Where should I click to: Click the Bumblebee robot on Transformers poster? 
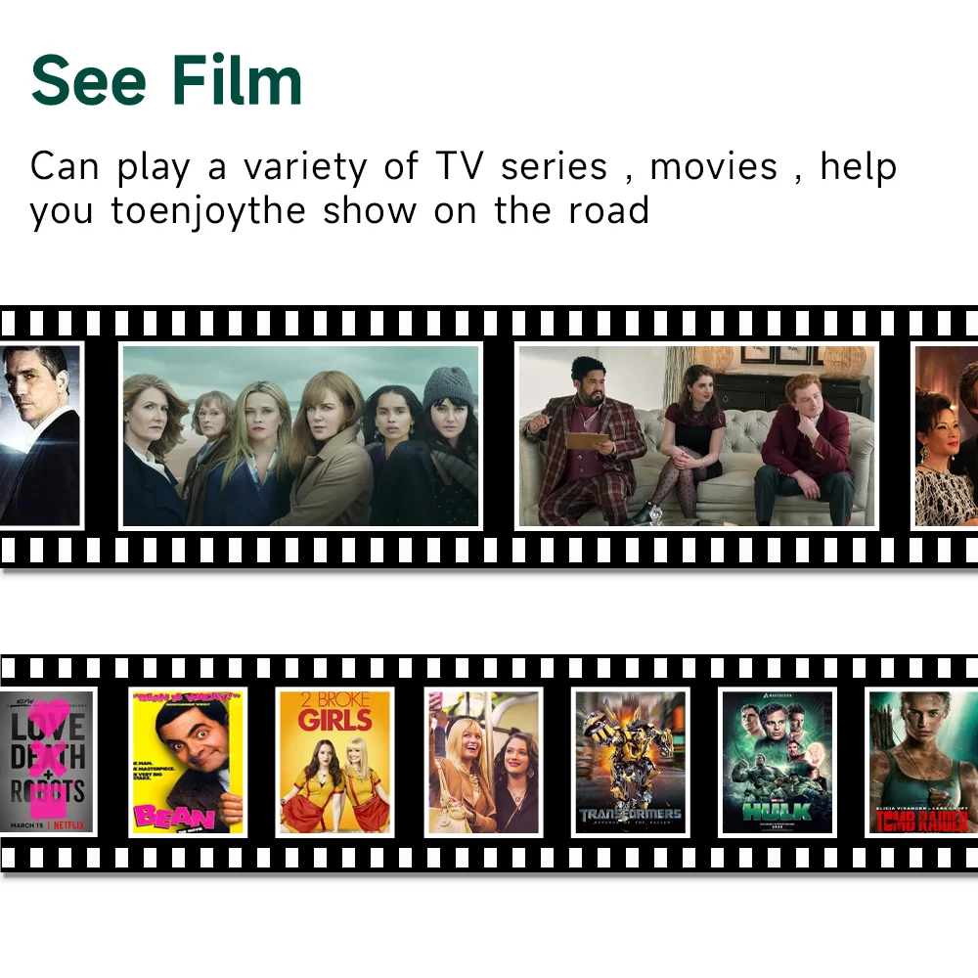coord(626,753)
